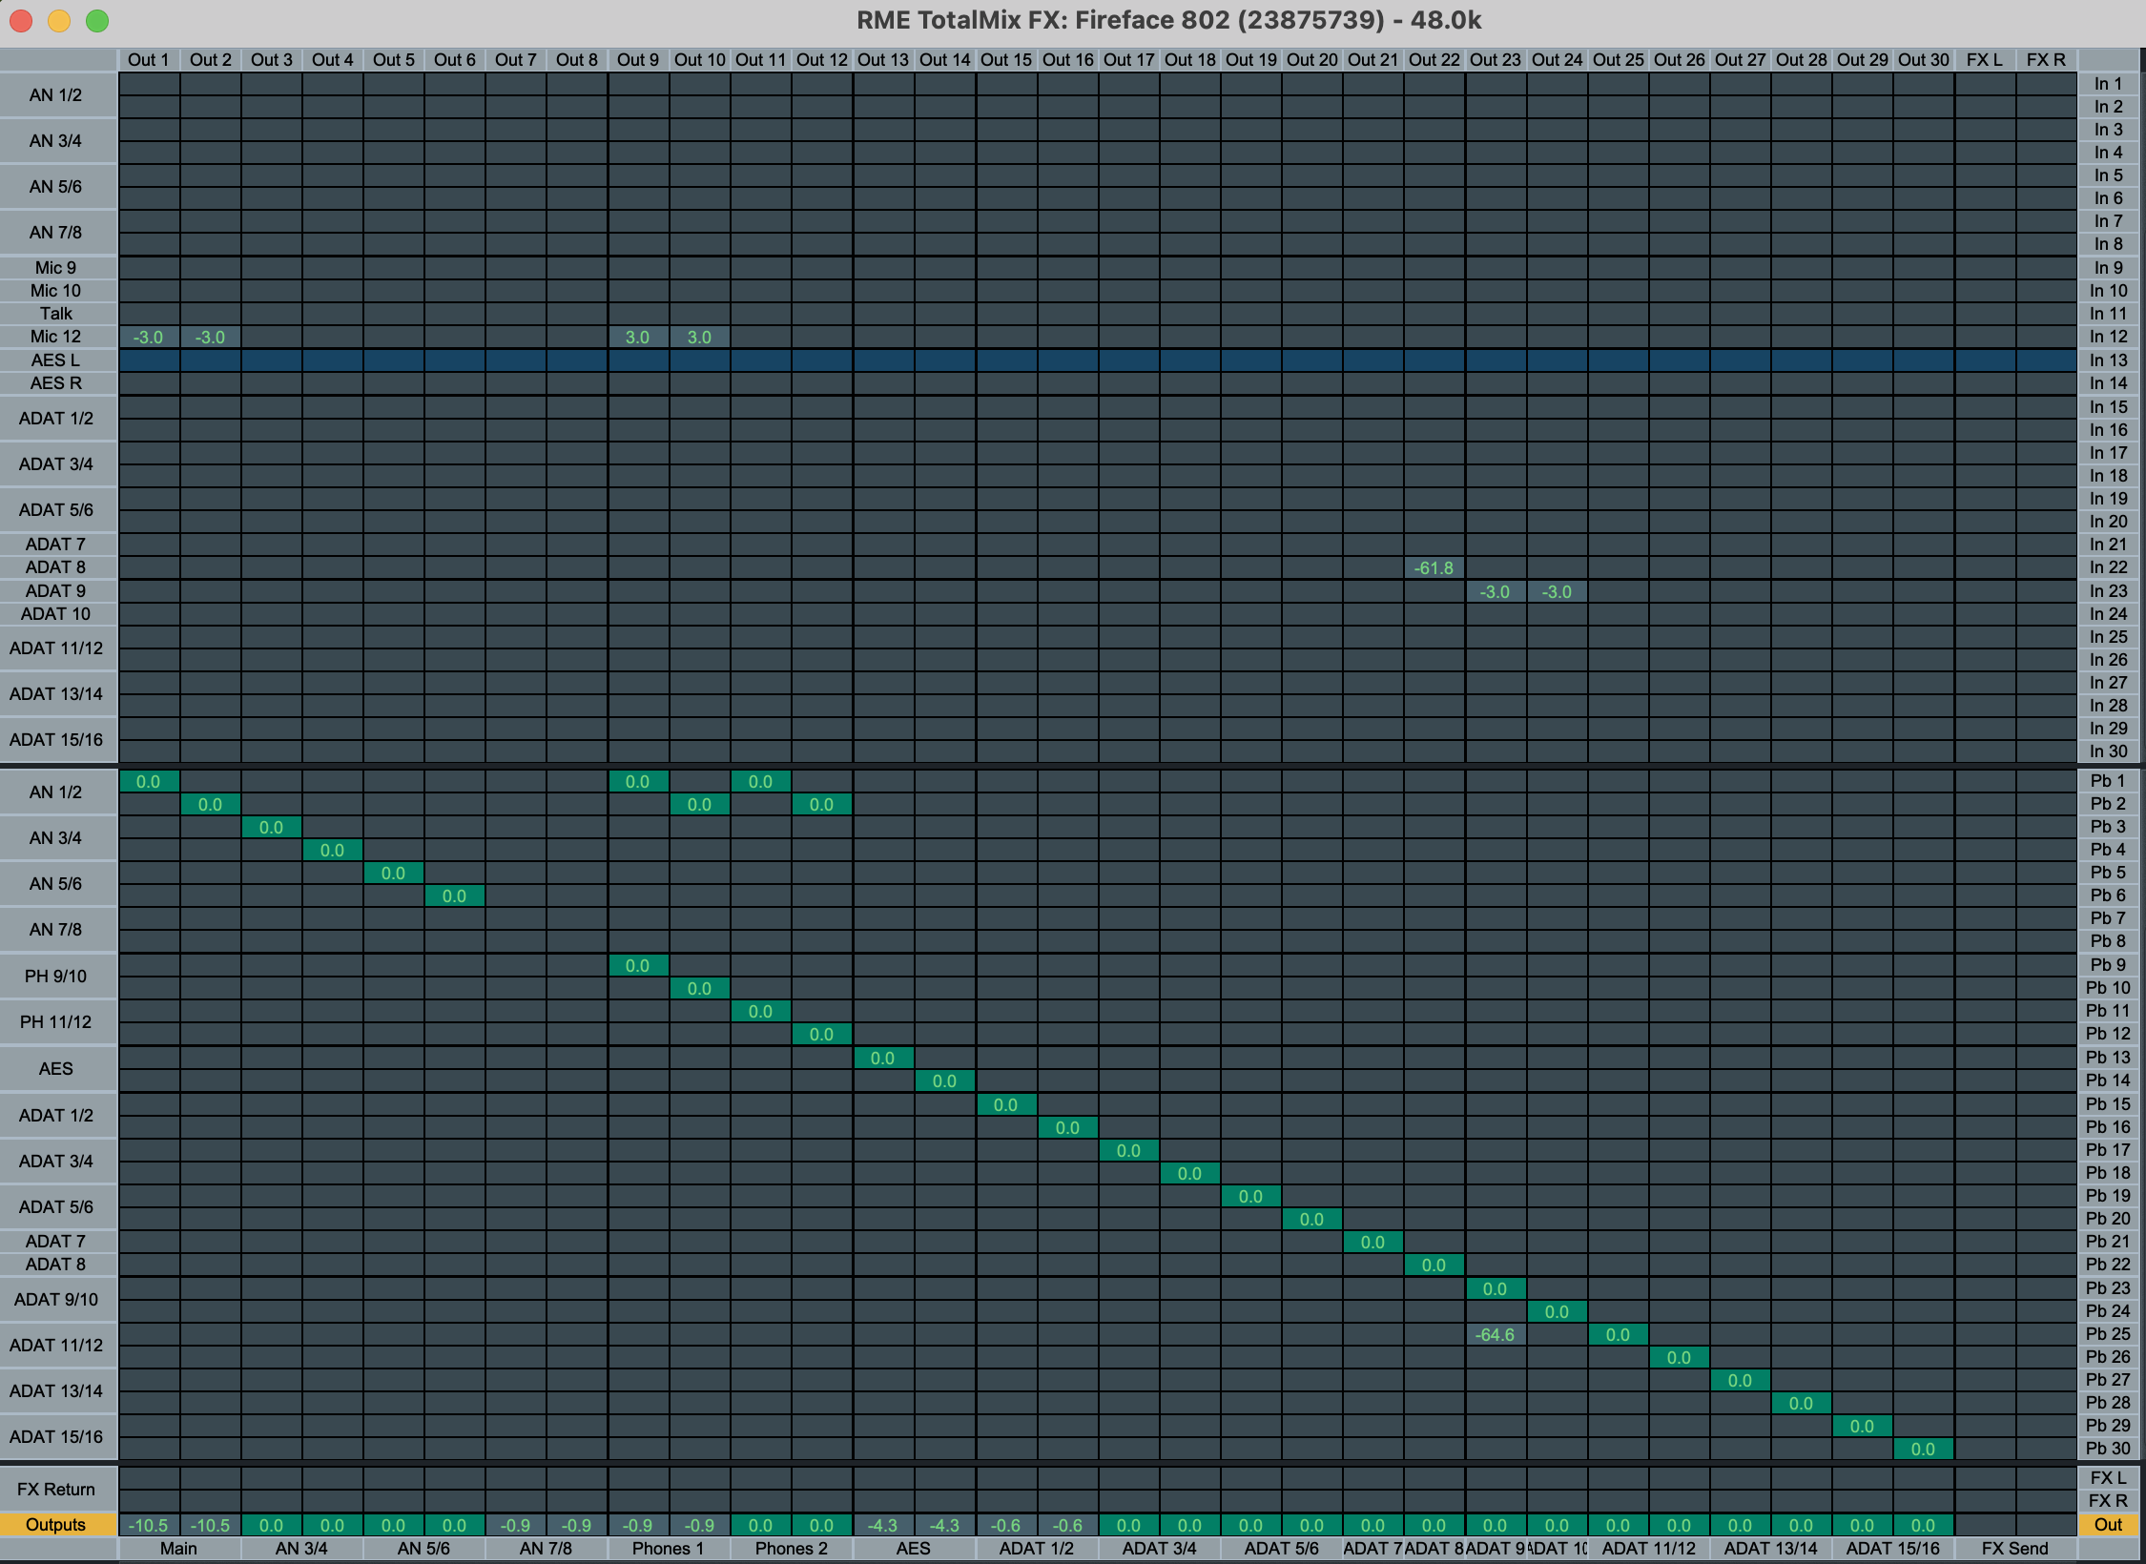Click the Main output label at bottom
The image size is (2146, 1564).
pyautogui.click(x=178, y=1549)
